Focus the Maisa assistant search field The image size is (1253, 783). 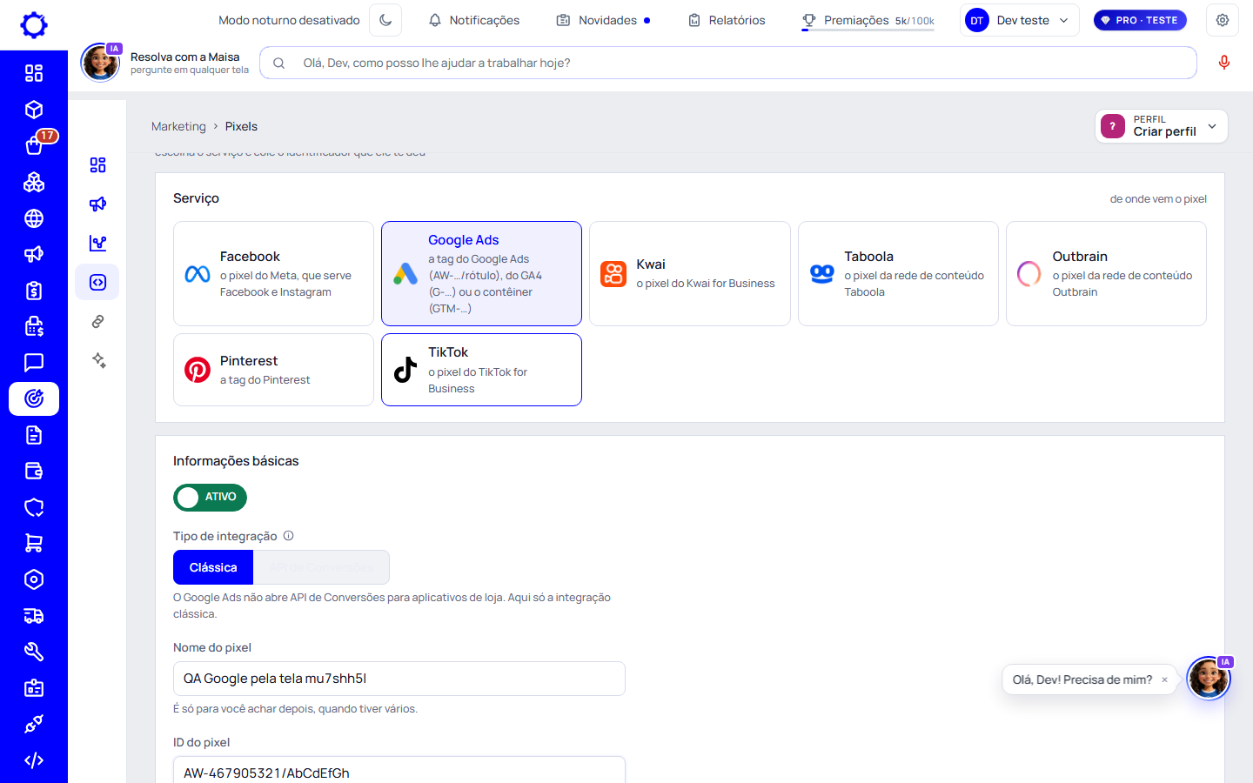click(728, 63)
